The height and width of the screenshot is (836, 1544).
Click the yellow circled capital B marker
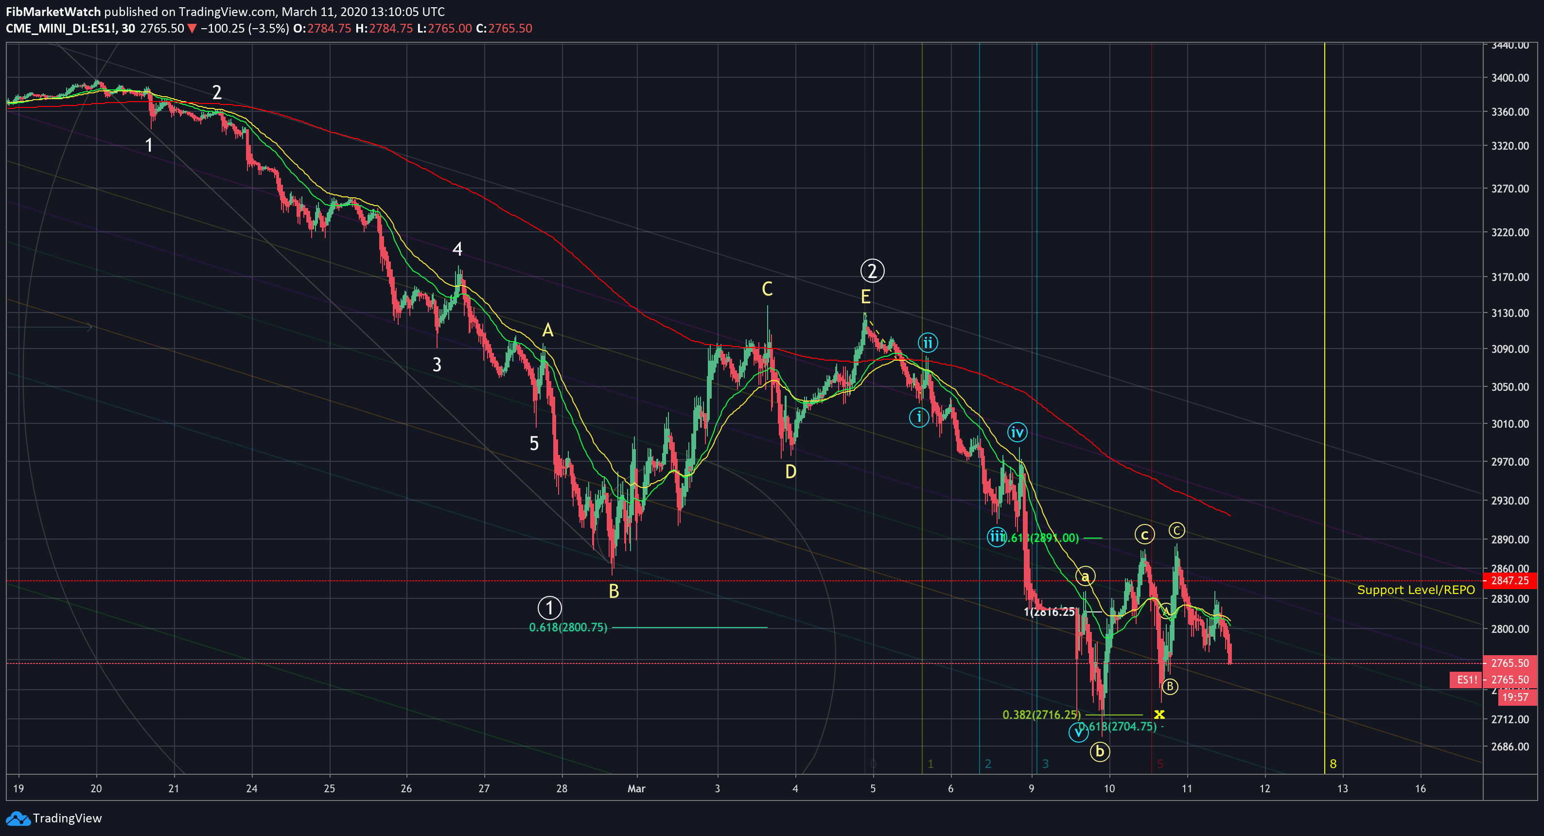tap(1169, 686)
